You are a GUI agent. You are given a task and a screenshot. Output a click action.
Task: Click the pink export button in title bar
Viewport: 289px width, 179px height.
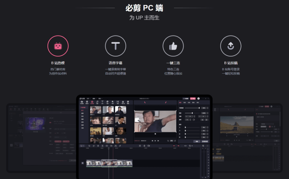coord(193,98)
